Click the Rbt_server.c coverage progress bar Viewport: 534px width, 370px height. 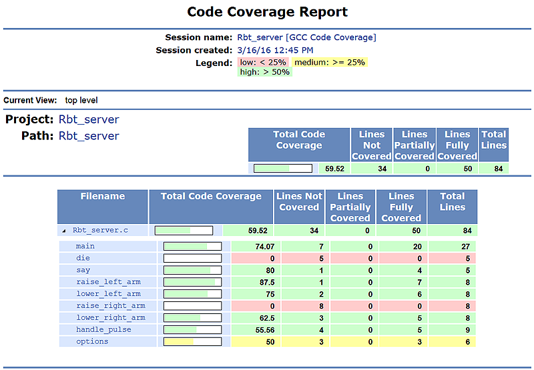coord(184,231)
